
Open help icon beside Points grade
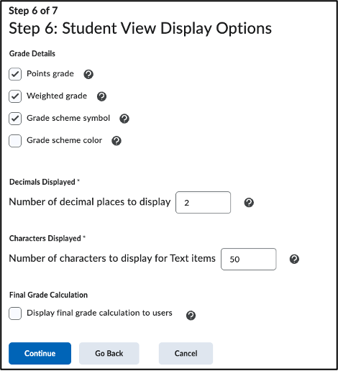(x=88, y=74)
